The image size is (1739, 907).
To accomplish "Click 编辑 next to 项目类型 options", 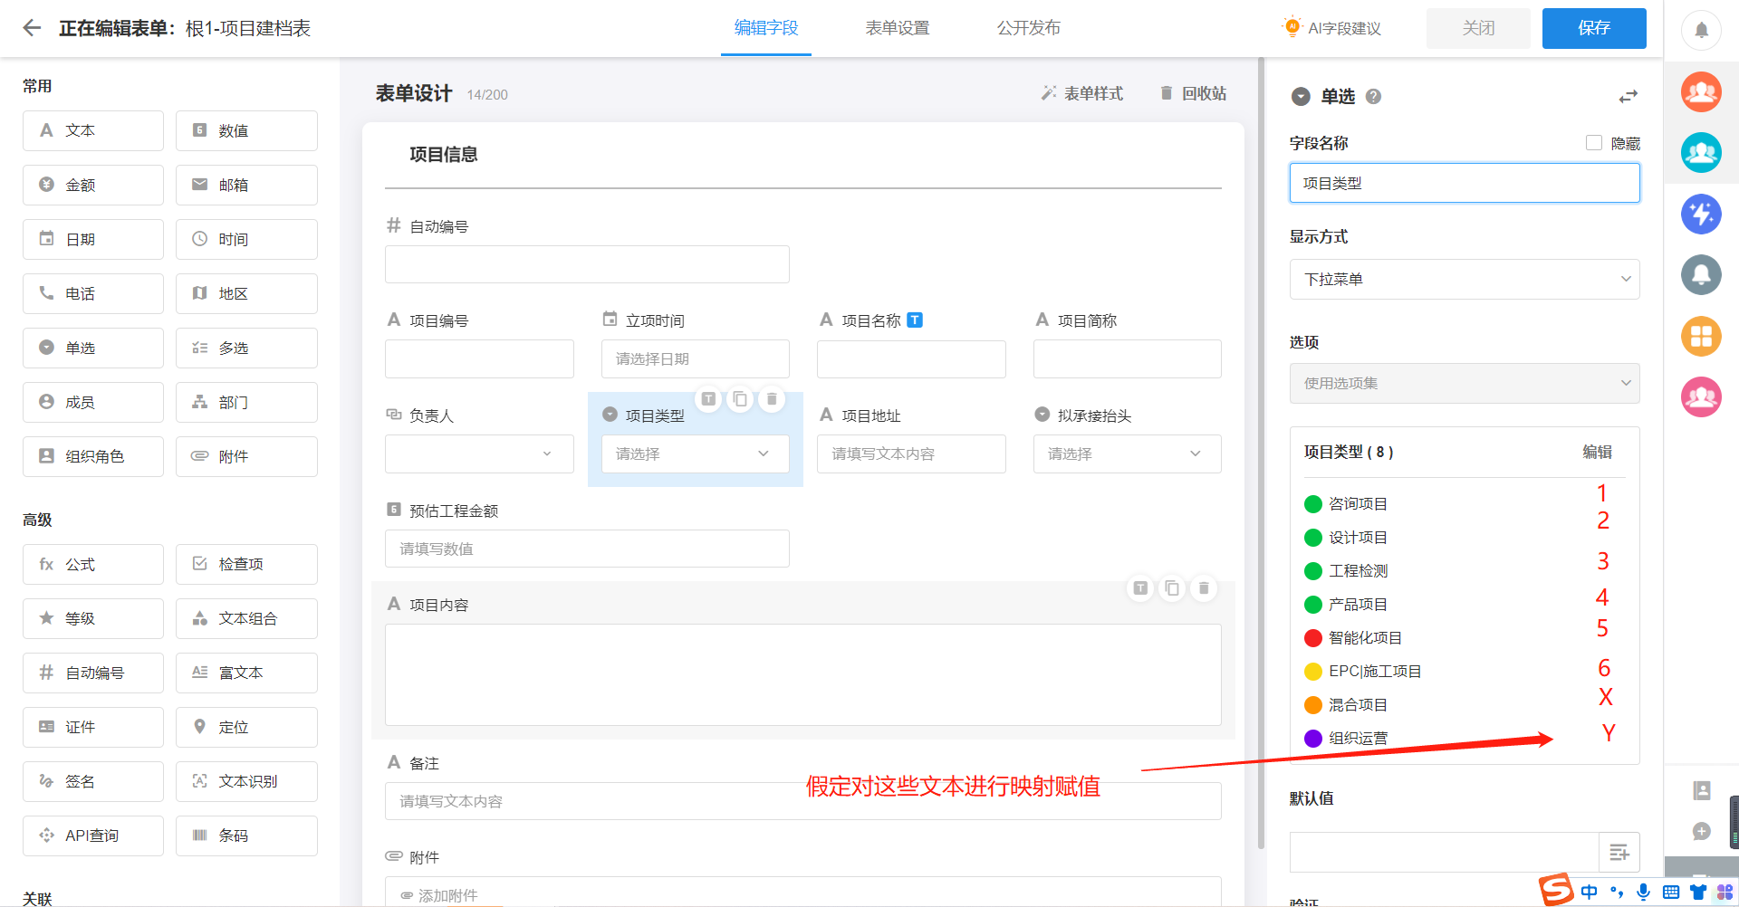I will [1598, 452].
